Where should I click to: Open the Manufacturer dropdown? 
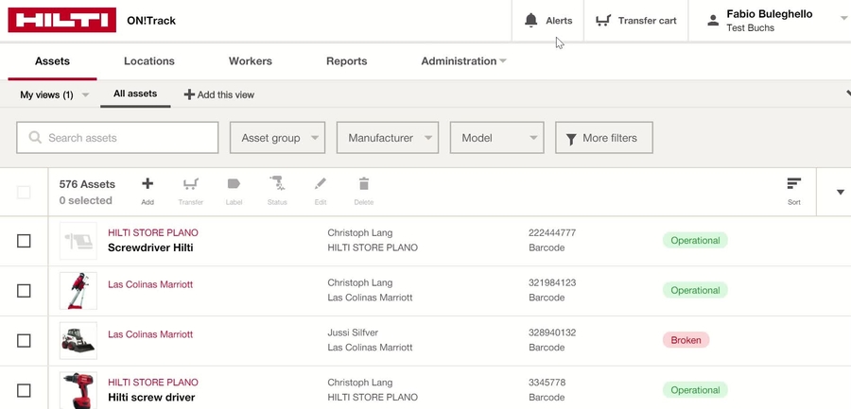pyautogui.click(x=388, y=138)
